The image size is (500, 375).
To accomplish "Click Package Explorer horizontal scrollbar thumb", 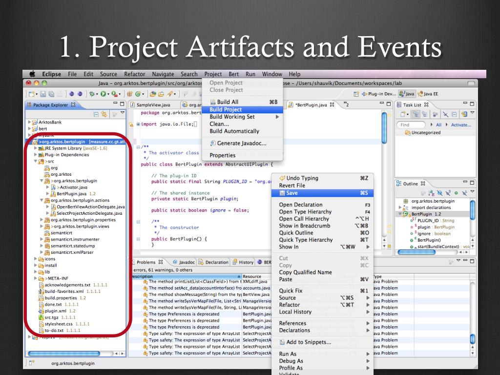I will pyautogui.click(x=64, y=354).
